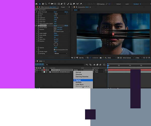Click the Graph Editor icon in timeline
Screen dimensions: 151x126
104,65
